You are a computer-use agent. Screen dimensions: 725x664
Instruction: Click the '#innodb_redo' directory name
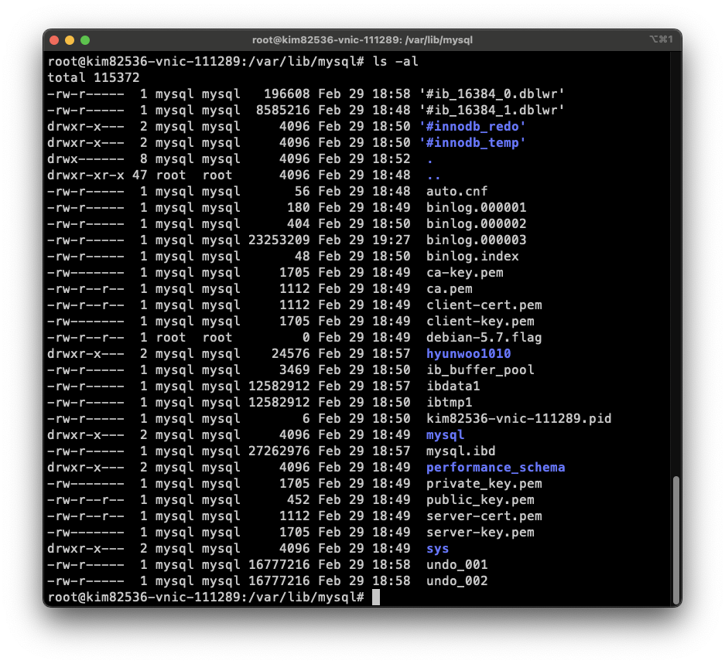pos(472,127)
